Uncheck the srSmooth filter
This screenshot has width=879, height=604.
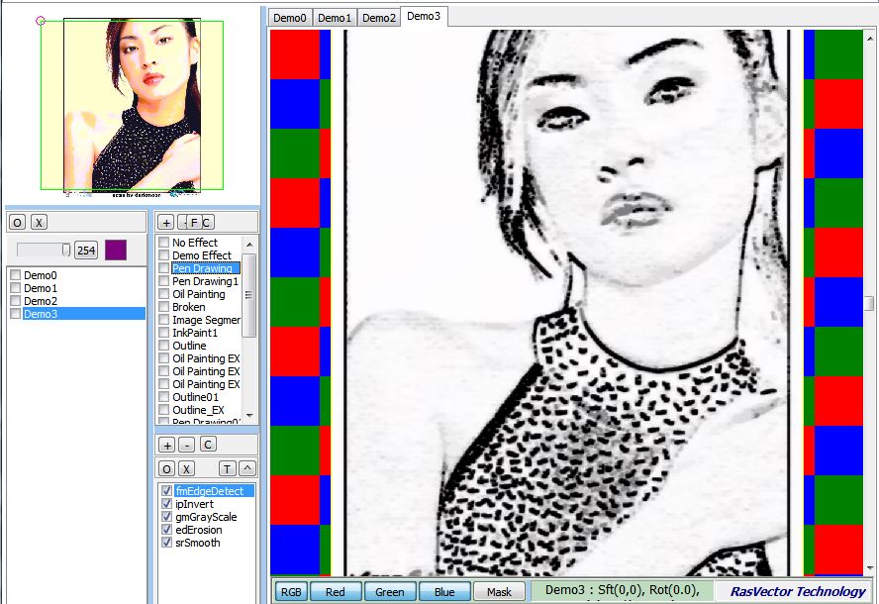pyautogui.click(x=166, y=543)
